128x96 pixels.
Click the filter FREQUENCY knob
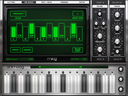(x=100, y=36)
